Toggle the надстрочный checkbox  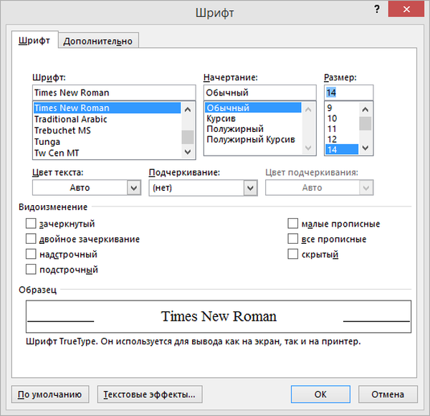31,254
